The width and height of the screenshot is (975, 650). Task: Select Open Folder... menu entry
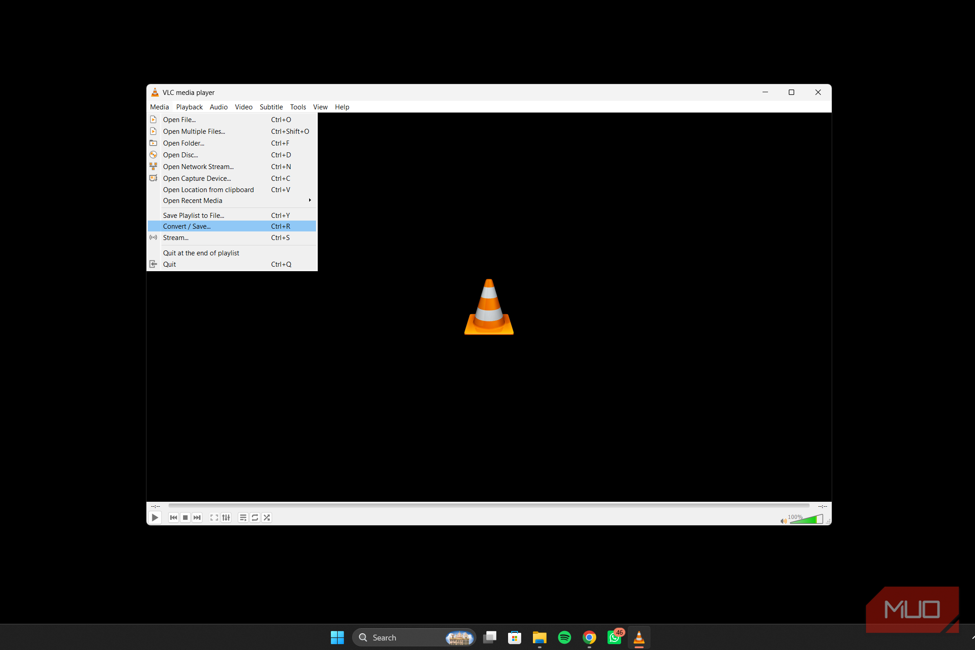(x=232, y=143)
